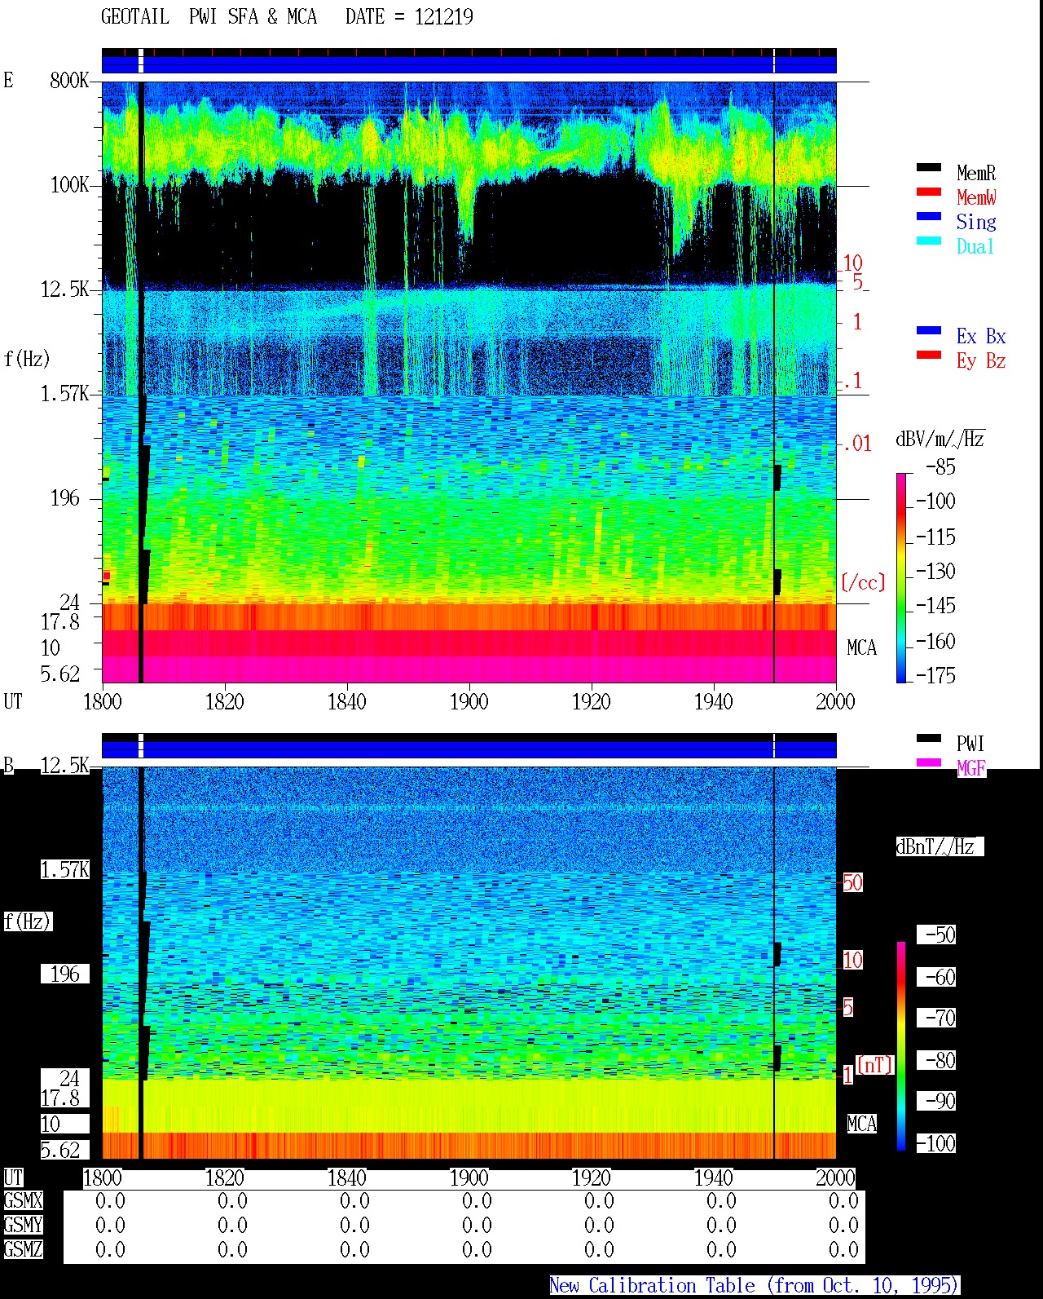
Task: Click the GSMX row label
Action: [23, 1201]
